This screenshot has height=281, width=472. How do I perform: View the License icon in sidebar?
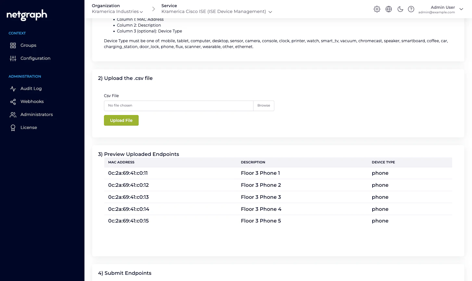(13, 127)
